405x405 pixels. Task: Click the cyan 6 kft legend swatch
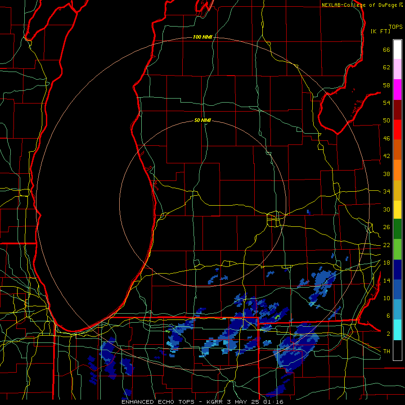point(397,330)
